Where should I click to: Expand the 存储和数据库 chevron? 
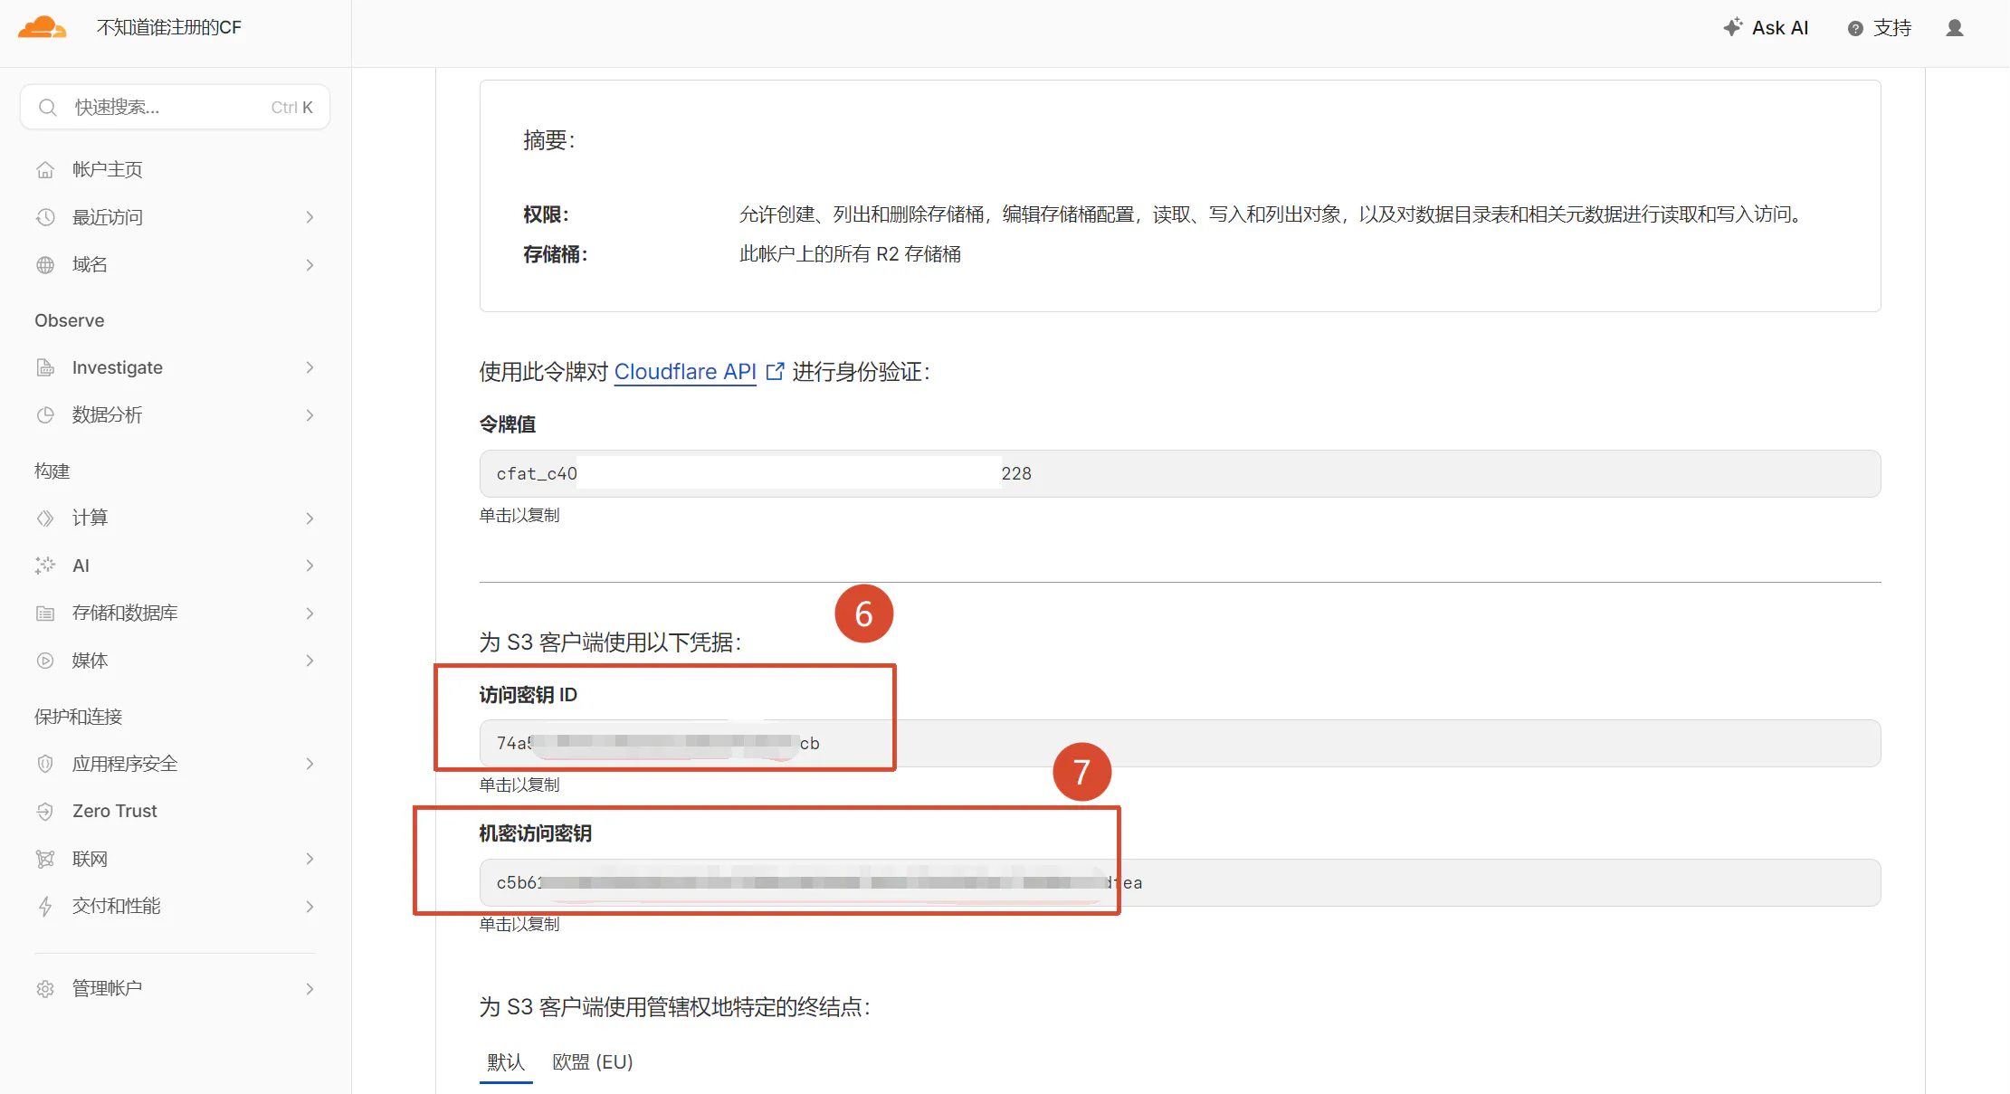click(x=310, y=614)
